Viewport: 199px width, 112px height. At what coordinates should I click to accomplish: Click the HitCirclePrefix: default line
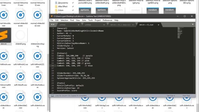[x=70, y=86]
